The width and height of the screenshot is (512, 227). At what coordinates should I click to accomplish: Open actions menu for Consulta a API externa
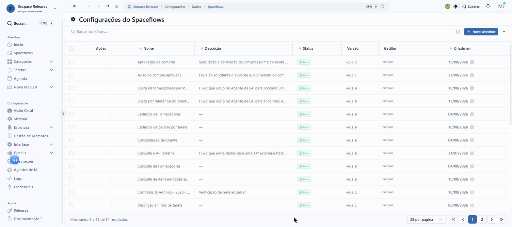click(x=112, y=153)
